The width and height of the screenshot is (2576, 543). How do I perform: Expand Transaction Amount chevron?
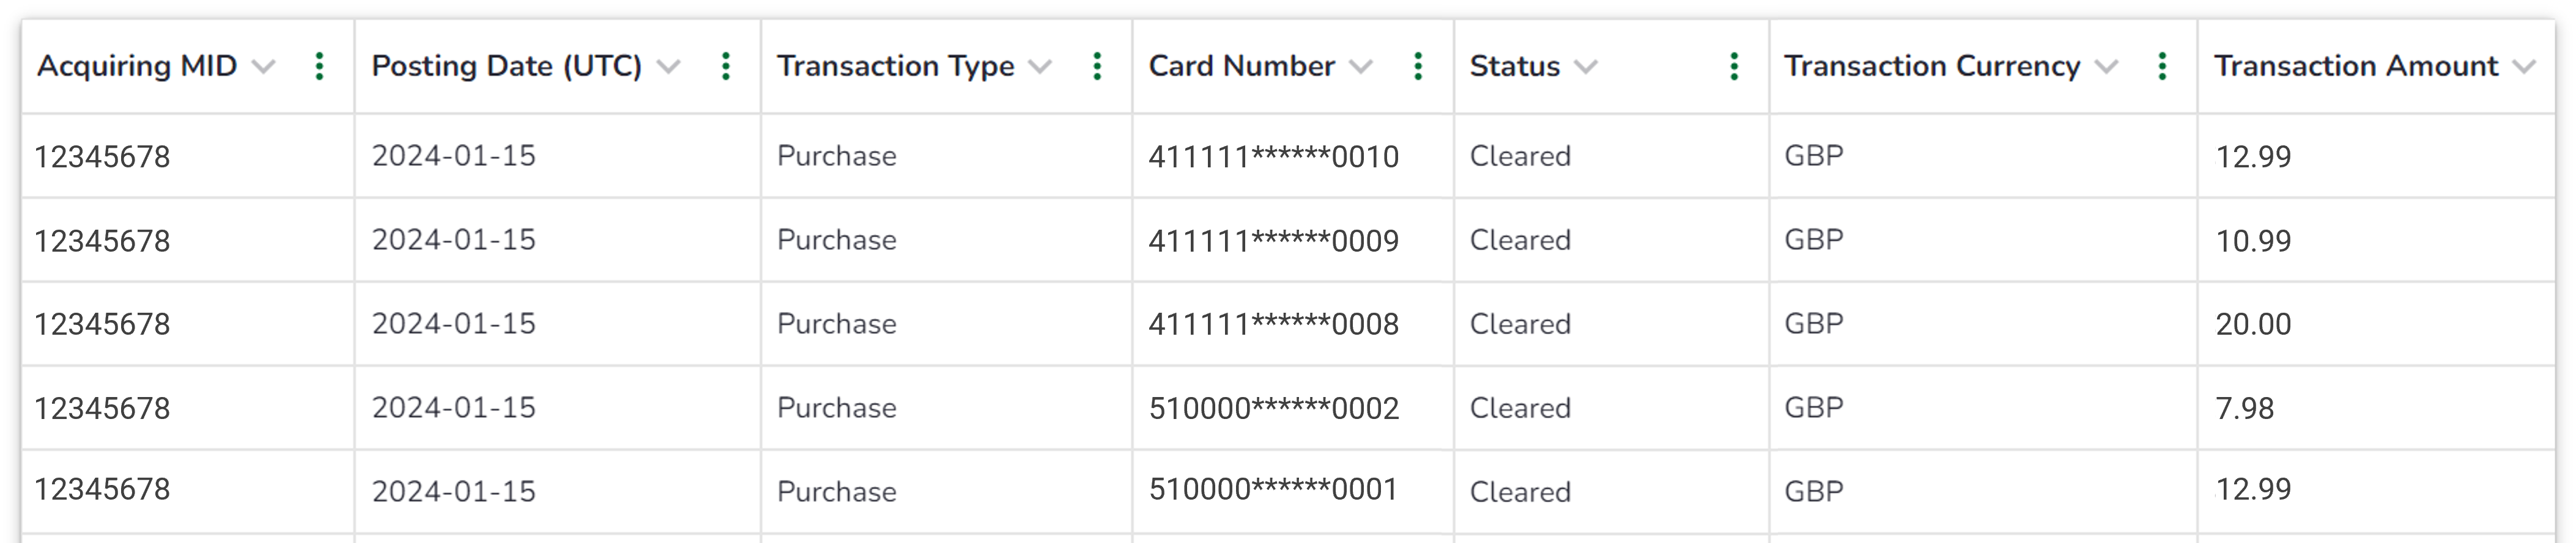tap(2524, 67)
